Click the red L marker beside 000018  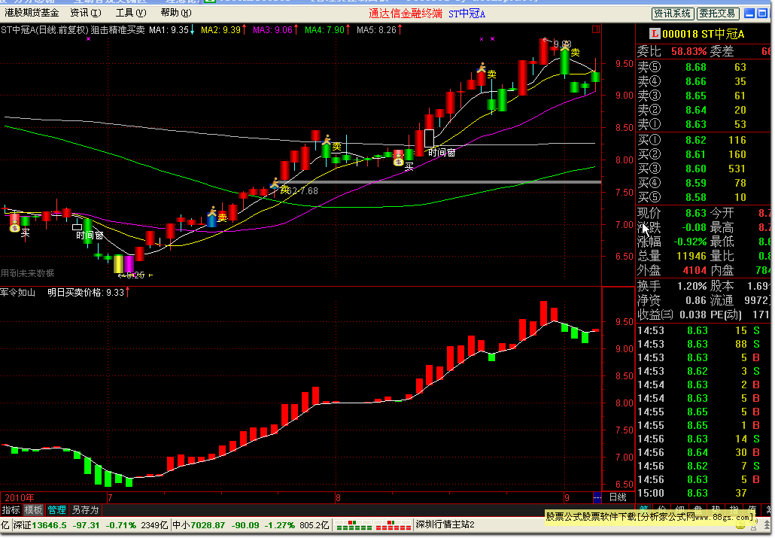point(655,34)
